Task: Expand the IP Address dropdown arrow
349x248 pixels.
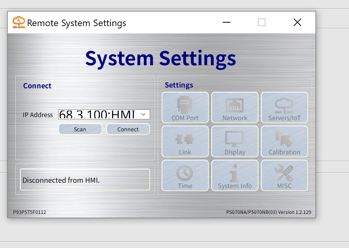Action: (x=144, y=114)
